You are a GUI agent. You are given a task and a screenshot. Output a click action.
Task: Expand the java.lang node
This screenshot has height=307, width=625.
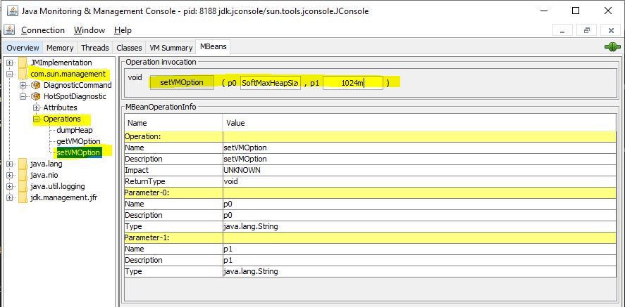[10, 164]
